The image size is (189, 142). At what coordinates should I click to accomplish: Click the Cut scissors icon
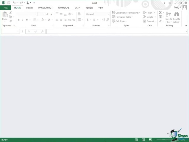(x=11, y=12)
